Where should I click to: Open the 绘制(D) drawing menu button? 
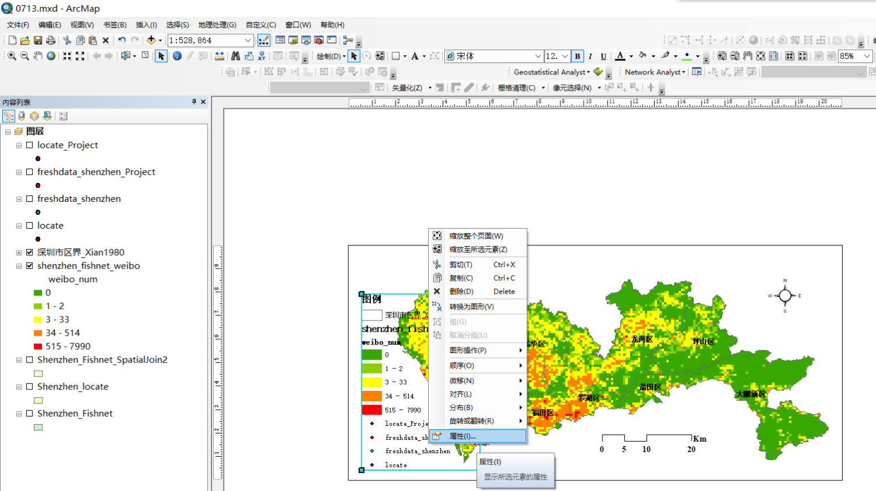[x=331, y=56]
